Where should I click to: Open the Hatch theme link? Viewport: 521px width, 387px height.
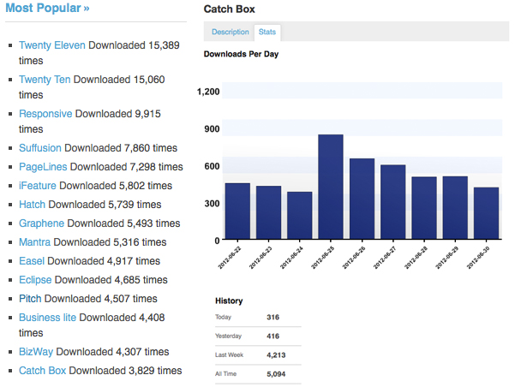(x=32, y=205)
